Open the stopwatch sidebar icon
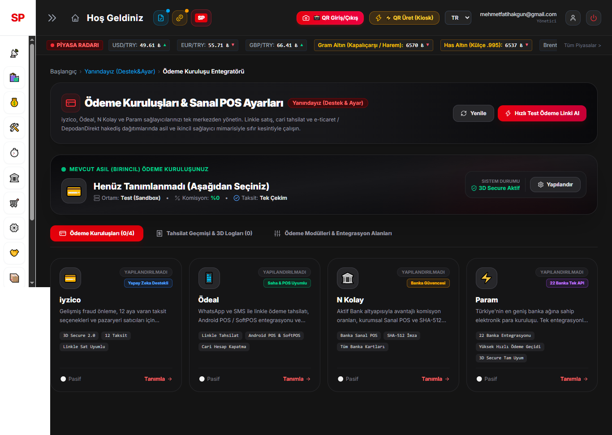612x435 pixels. pos(14,153)
